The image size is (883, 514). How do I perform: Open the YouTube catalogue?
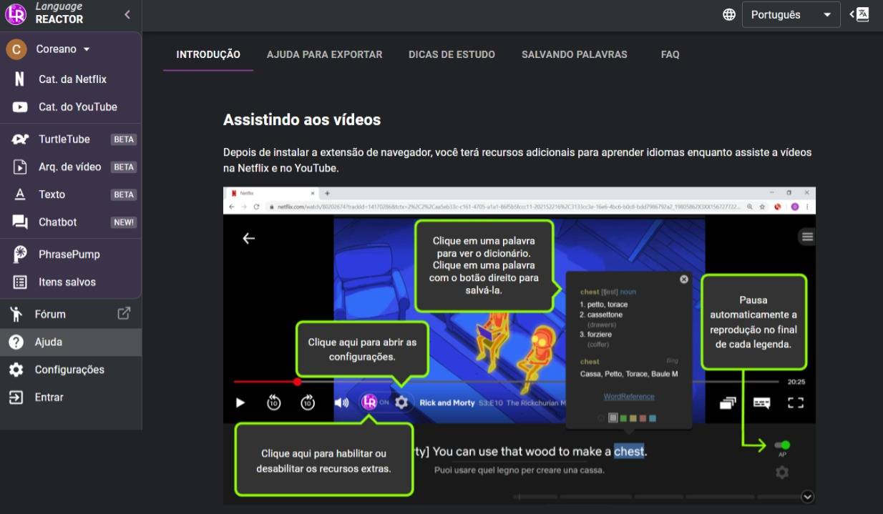pyautogui.click(x=77, y=107)
